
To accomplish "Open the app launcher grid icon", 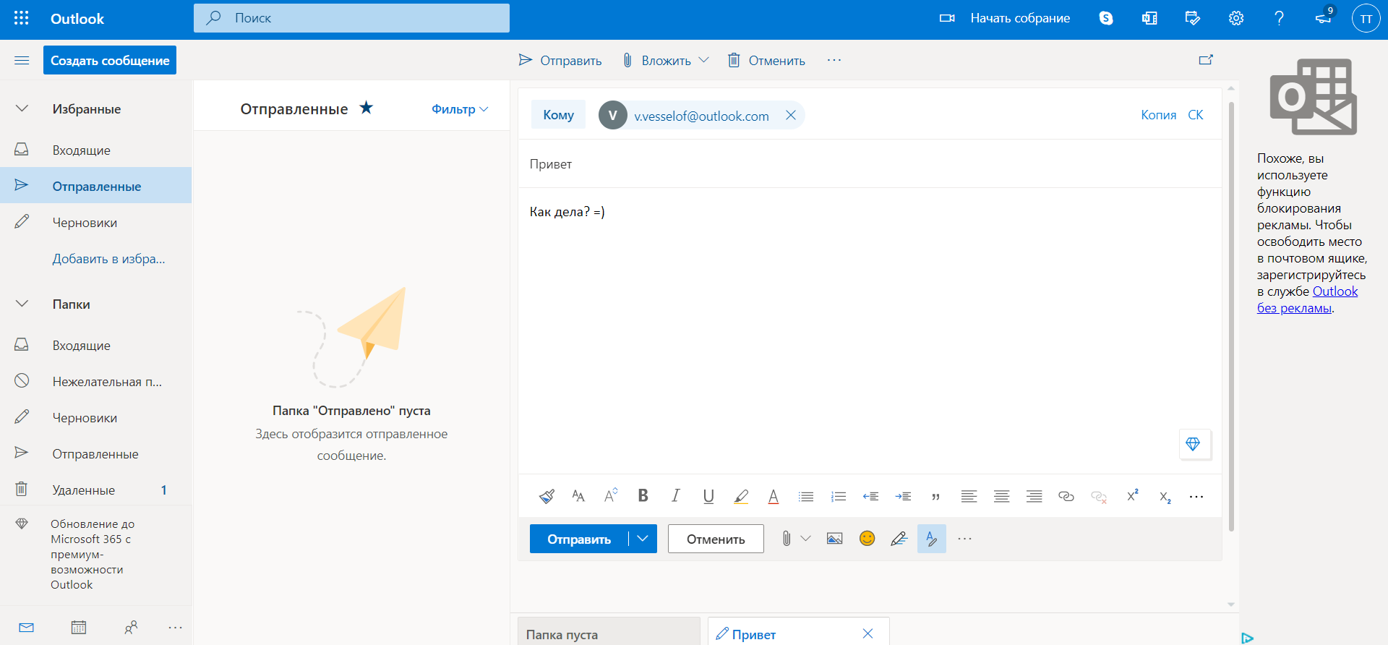I will point(22,18).
